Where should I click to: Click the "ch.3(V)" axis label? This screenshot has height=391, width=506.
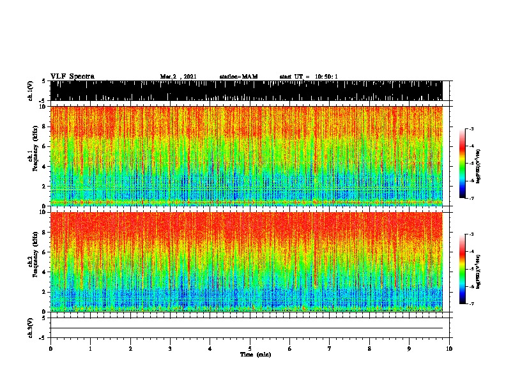30,328
